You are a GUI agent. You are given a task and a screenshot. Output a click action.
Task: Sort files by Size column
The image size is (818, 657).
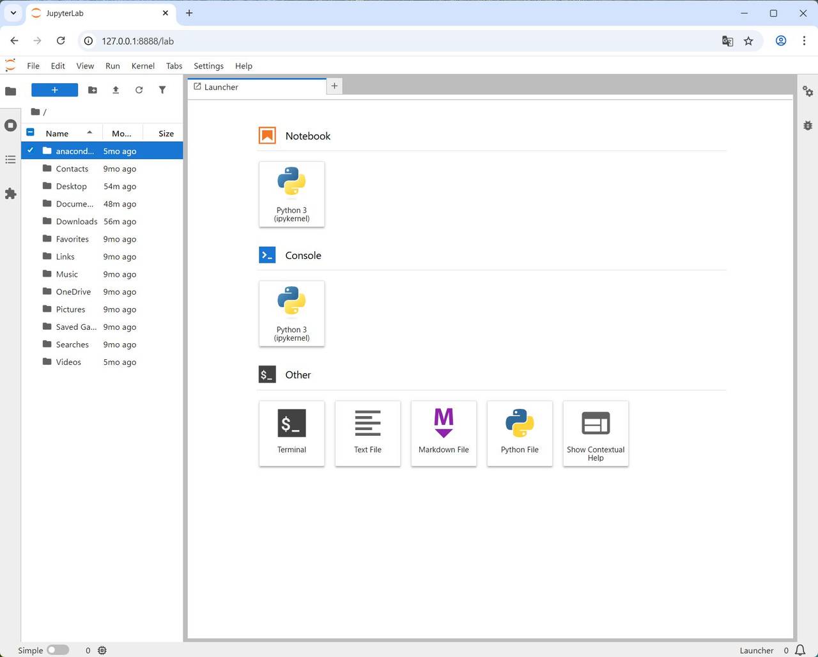(x=163, y=133)
